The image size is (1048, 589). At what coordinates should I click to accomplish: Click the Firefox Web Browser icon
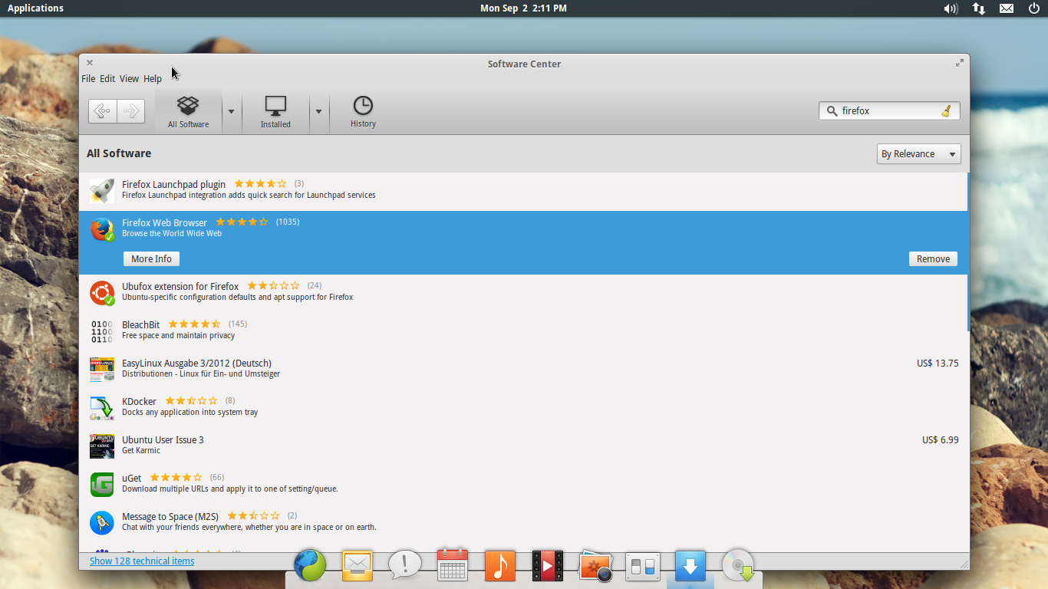point(102,229)
